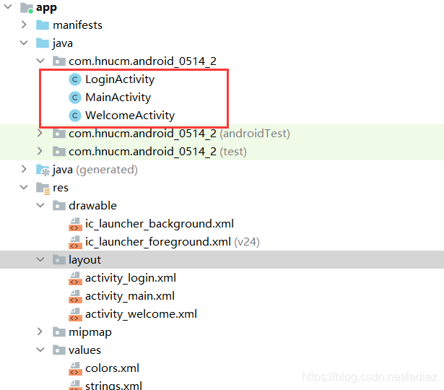Expand the manifests folder chevron
Screen dimensions: 444x390
coord(24,25)
